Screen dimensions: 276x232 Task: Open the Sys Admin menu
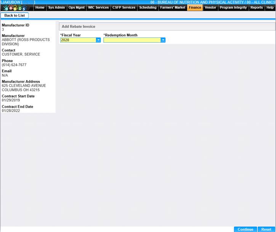(56, 8)
